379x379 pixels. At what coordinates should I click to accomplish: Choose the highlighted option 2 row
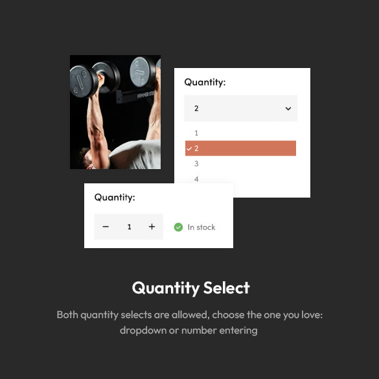pos(240,148)
